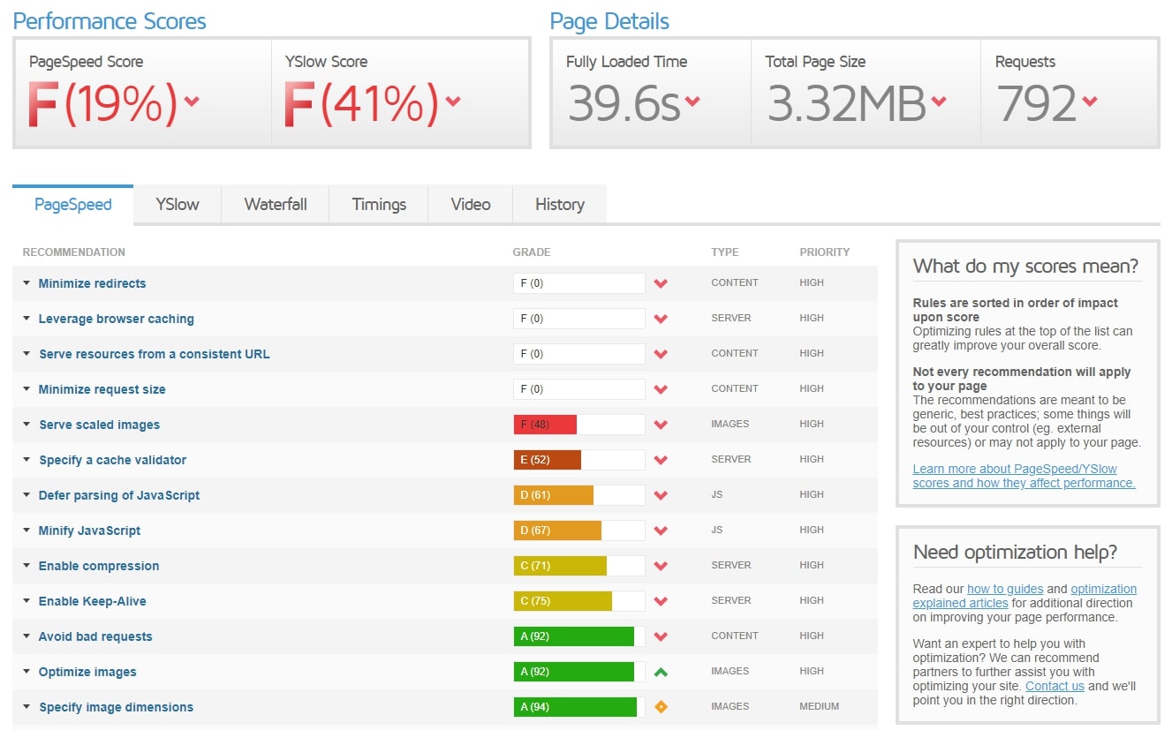The height and width of the screenshot is (730, 1172).
Task: Click the Contact us link
Action: pyautogui.click(x=1055, y=686)
